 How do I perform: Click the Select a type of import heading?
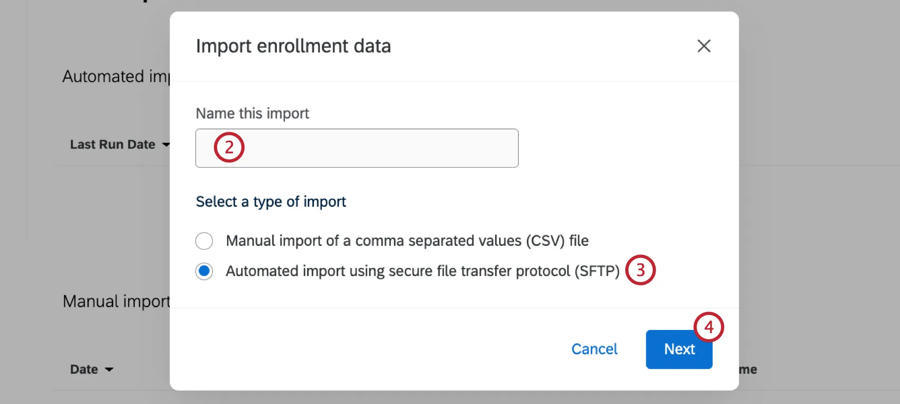(271, 201)
